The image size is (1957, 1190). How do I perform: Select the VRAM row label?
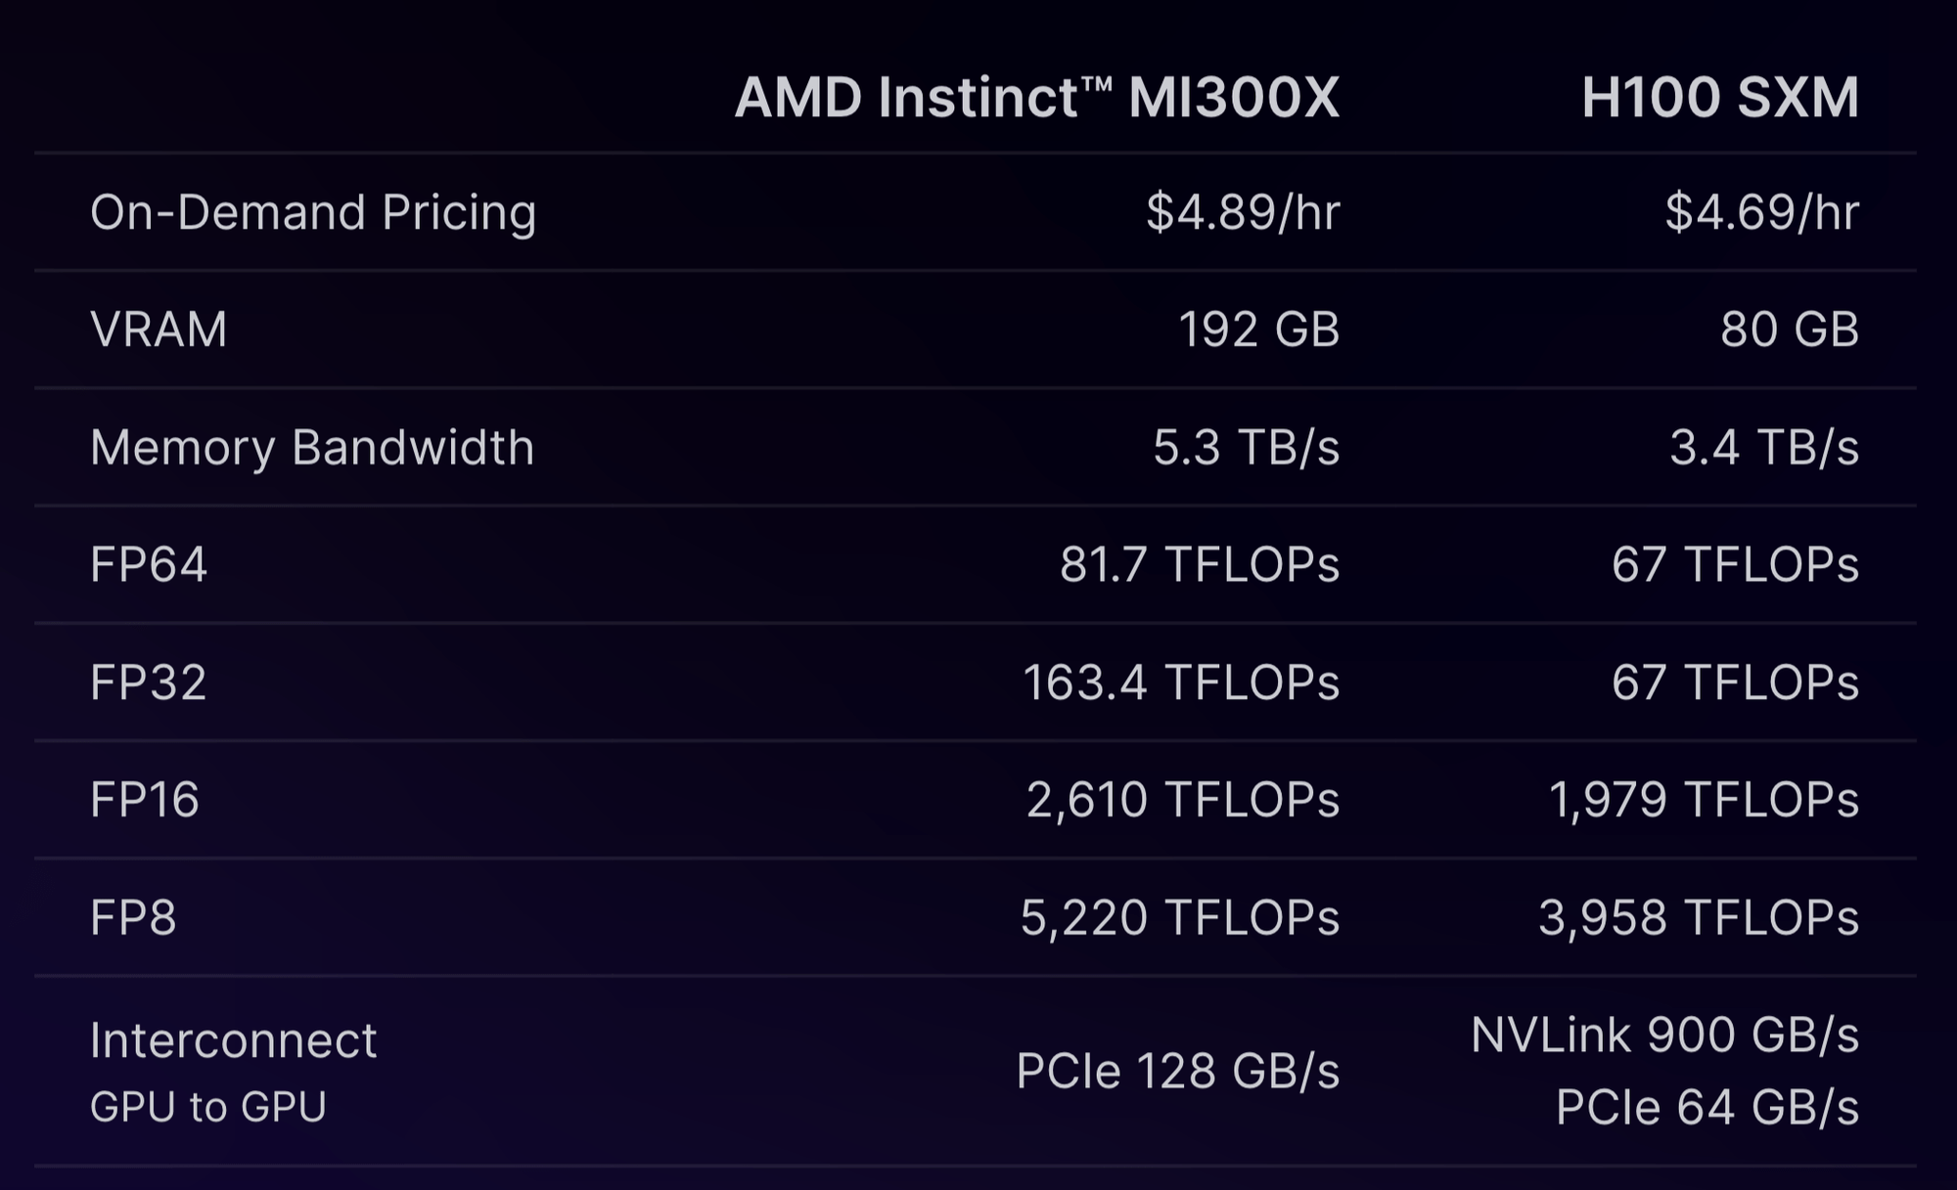pos(159,330)
